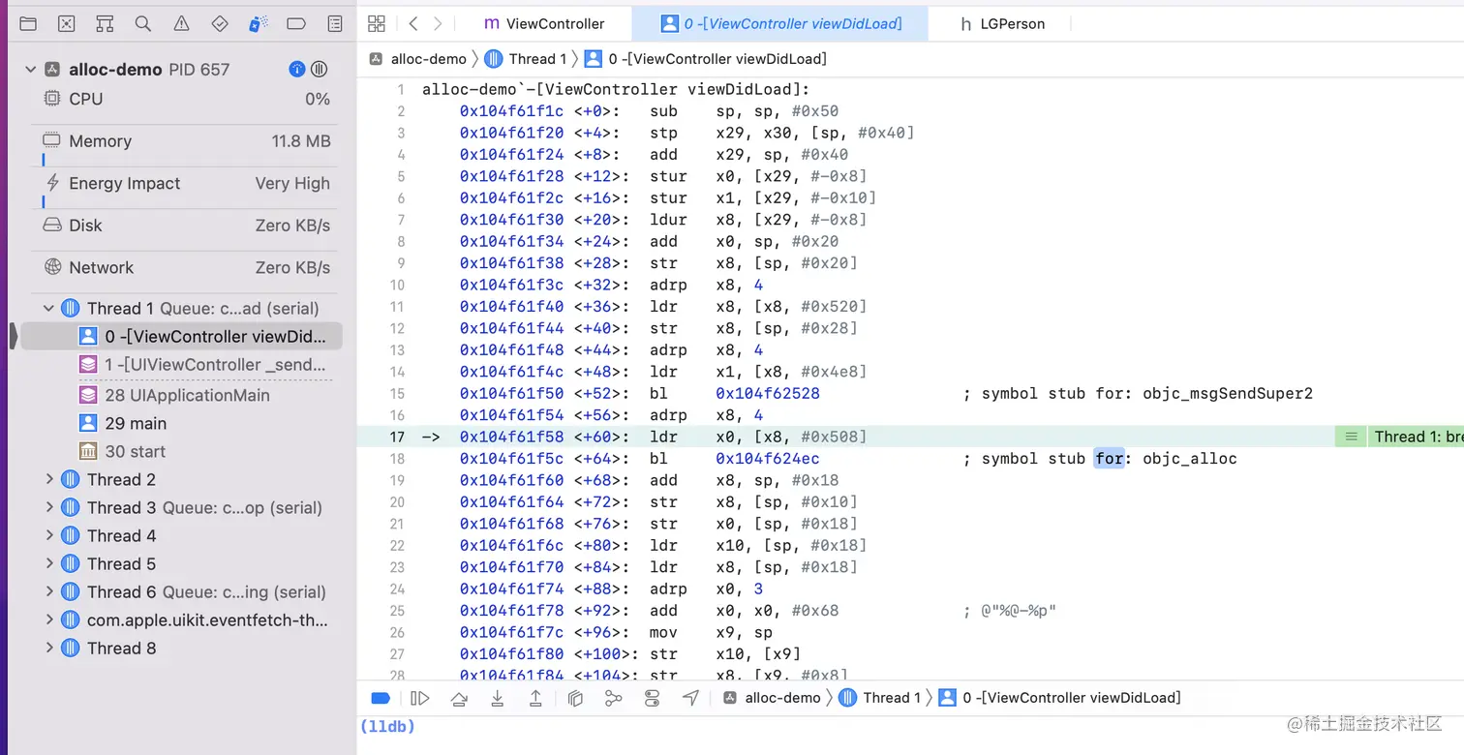Click Thread 1 in debug bar breadcrumb
This screenshot has height=755, width=1464.
tap(879, 698)
